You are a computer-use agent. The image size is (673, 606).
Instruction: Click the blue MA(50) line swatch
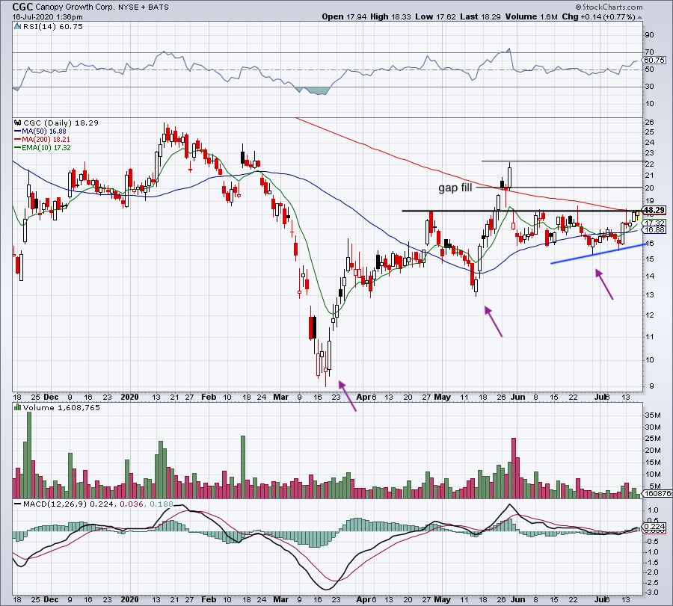[18, 132]
